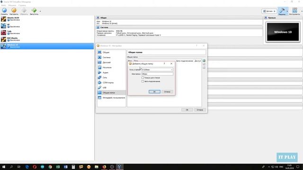303x170 pixels.
Task: Open Excel from taskbar
Action: 58,167
